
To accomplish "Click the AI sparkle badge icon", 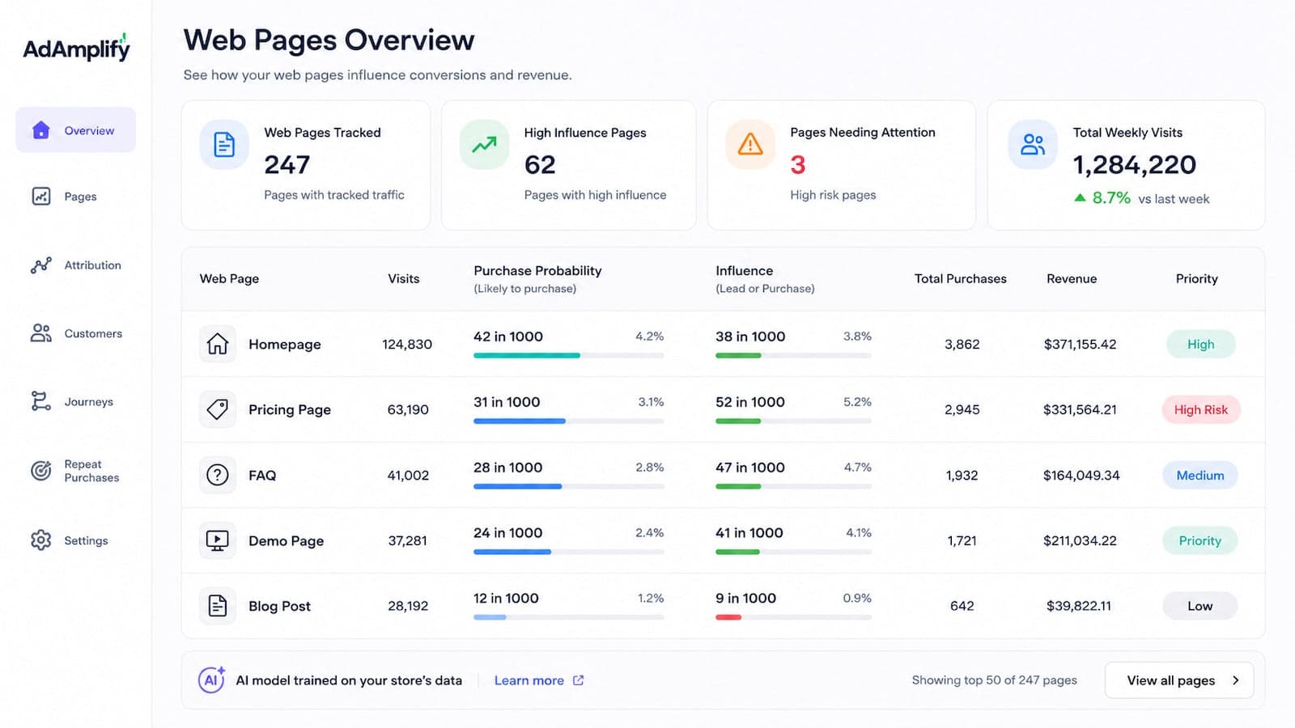I will point(212,679).
